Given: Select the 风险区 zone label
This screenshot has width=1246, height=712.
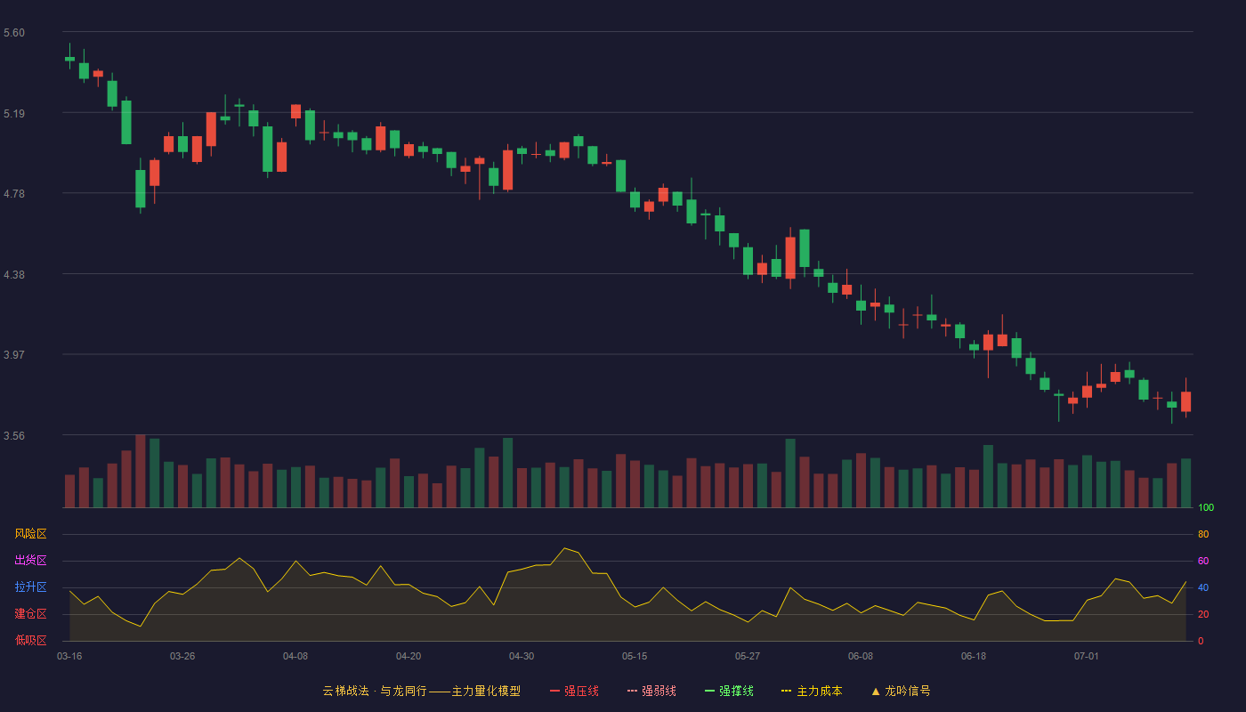Looking at the screenshot, I should pos(30,534).
